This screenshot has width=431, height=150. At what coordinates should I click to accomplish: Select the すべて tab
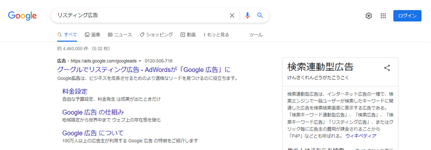click(67, 35)
